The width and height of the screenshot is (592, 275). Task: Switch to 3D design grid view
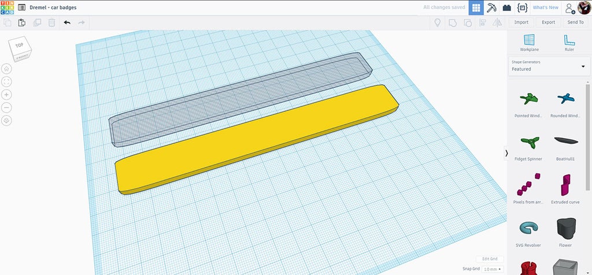click(x=476, y=8)
